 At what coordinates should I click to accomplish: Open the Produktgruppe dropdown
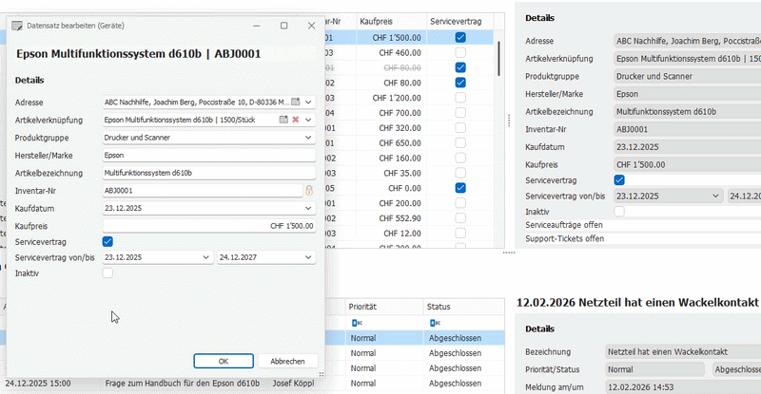[308, 137]
